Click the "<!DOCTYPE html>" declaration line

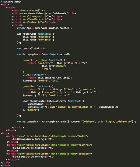(x=11, y=2)
